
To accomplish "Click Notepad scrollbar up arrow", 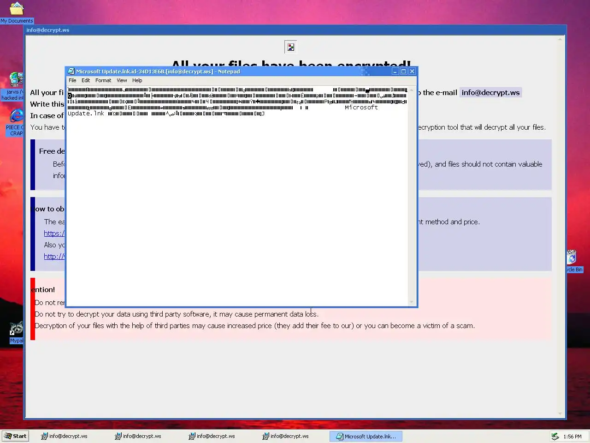I will click(412, 90).
